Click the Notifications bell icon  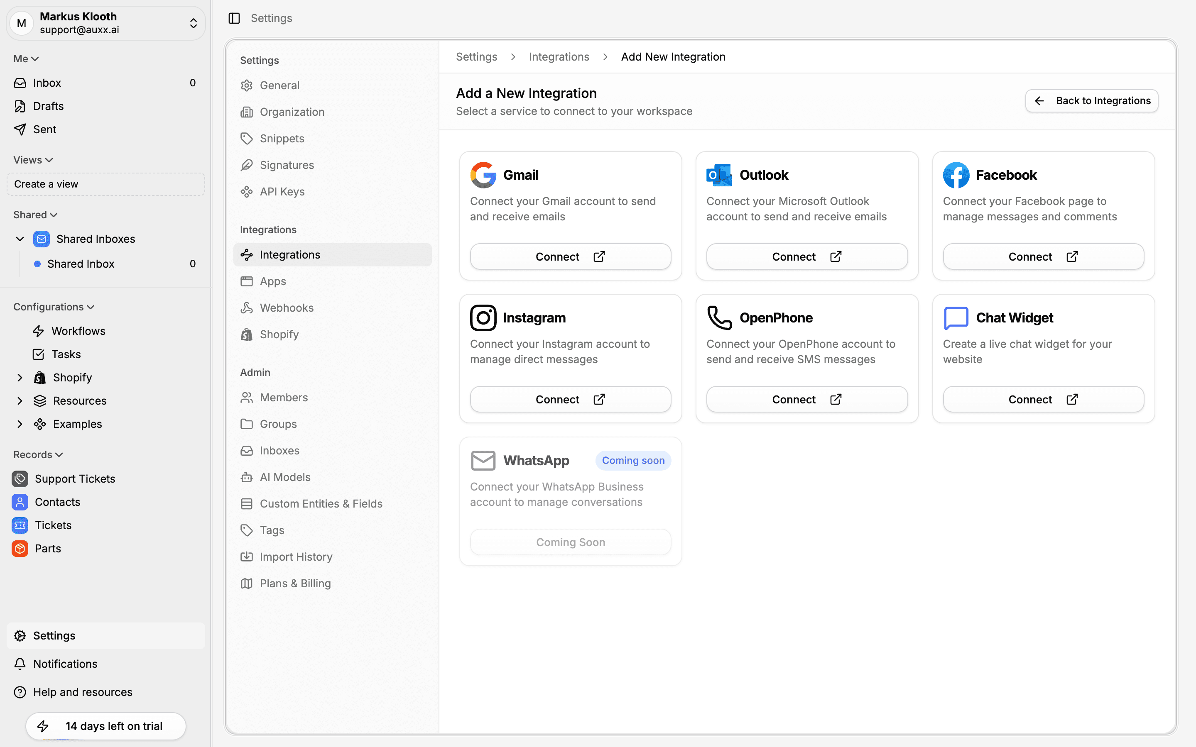20,664
